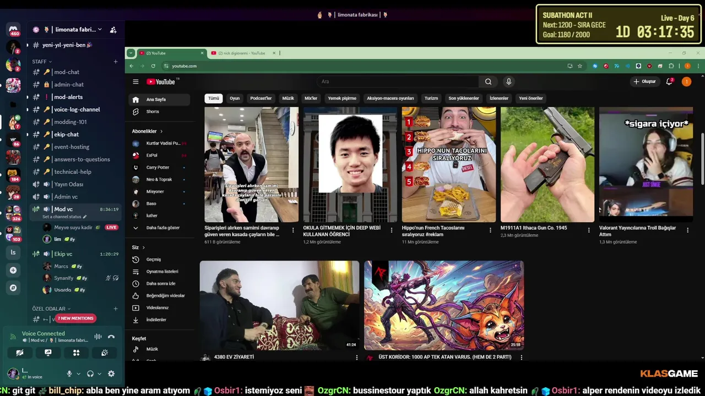This screenshot has width=705, height=396.
Task: Open Daha sonra izle list
Action: [160, 284]
